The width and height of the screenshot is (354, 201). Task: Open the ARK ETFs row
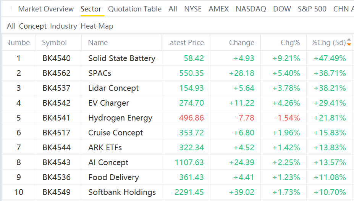click(105, 148)
